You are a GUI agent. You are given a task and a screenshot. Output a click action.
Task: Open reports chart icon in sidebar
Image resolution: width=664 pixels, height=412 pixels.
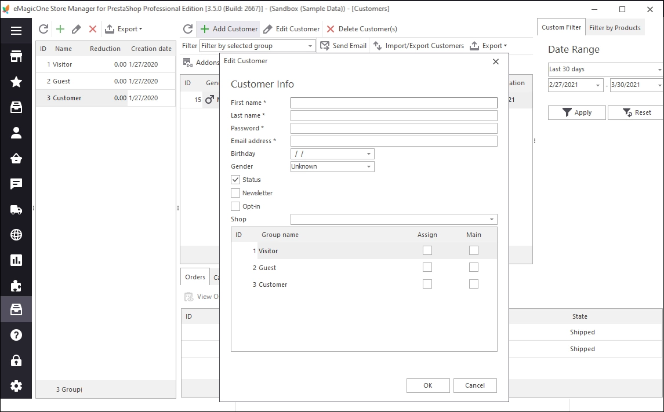(16, 260)
